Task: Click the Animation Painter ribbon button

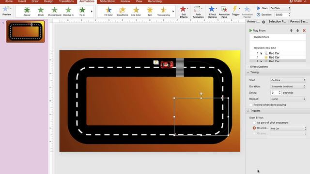Action: click(x=247, y=12)
